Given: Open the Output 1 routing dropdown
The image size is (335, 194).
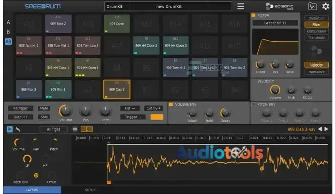Looking at the screenshot, I should (x=21, y=117).
